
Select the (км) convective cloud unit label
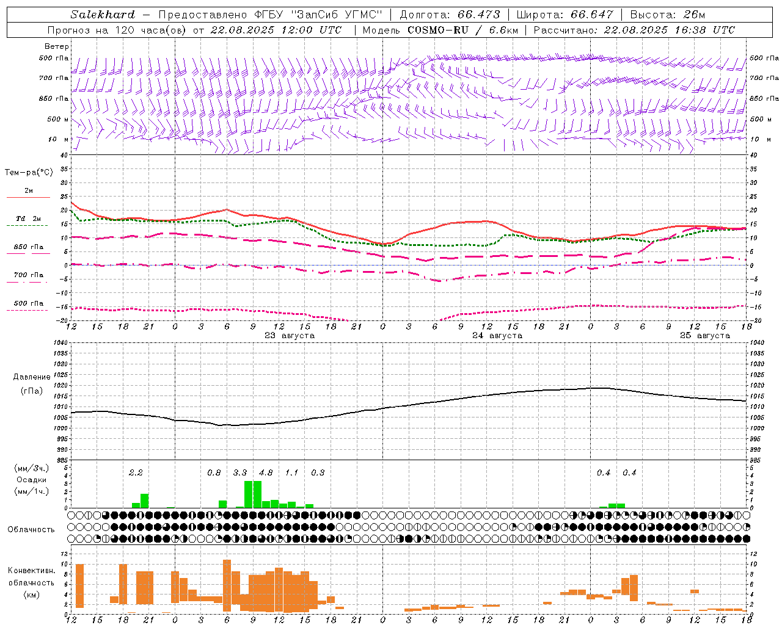pyautogui.click(x=31, y=594)
